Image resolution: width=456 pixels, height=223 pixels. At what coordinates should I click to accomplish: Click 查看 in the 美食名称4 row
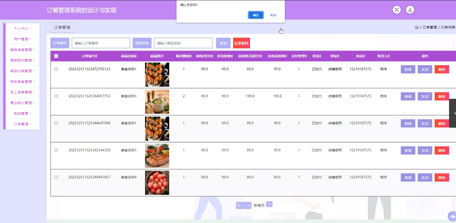(408, 178)
